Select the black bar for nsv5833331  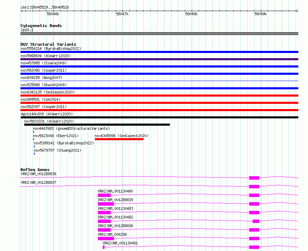coord(97,125)
